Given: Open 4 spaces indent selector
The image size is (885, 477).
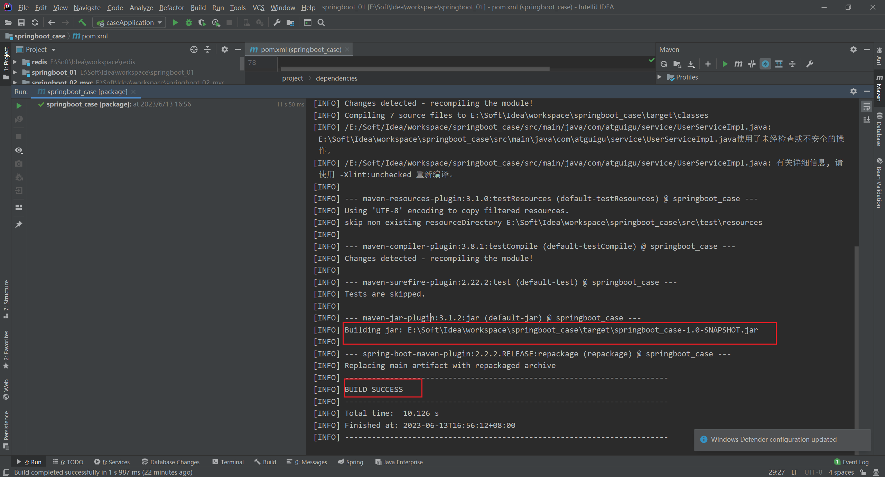Looking at the screenshot, I should (841, 472).
